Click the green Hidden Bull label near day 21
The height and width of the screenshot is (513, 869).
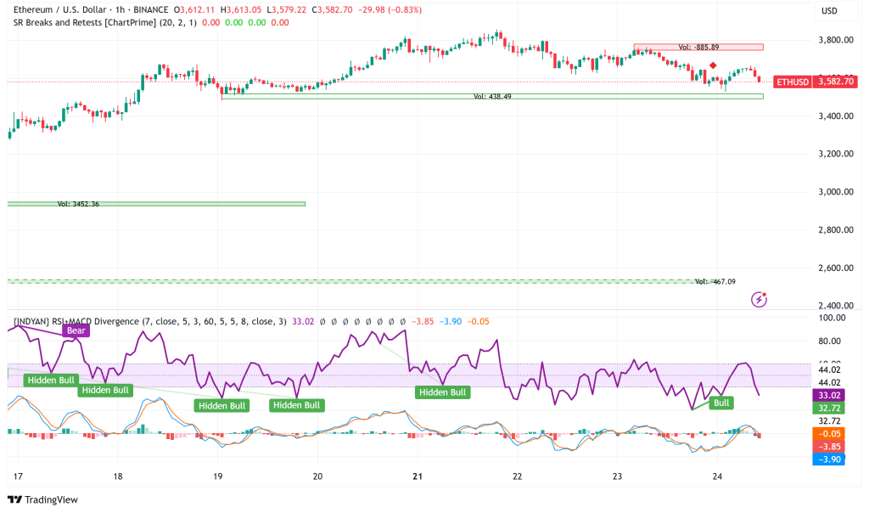coord(442,392)
